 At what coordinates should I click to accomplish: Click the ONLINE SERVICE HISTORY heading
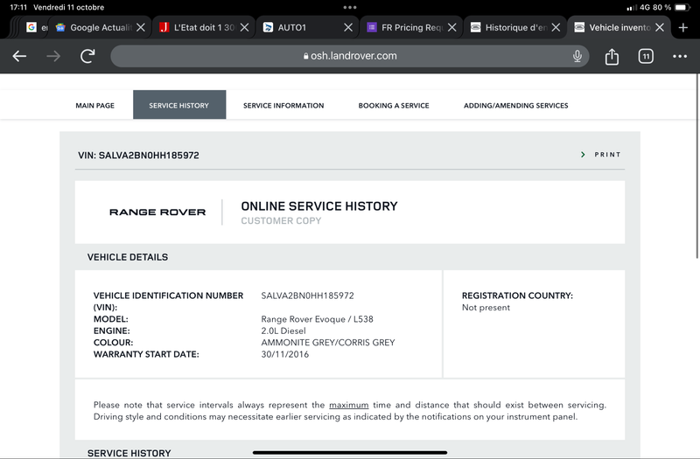(319, 206)
